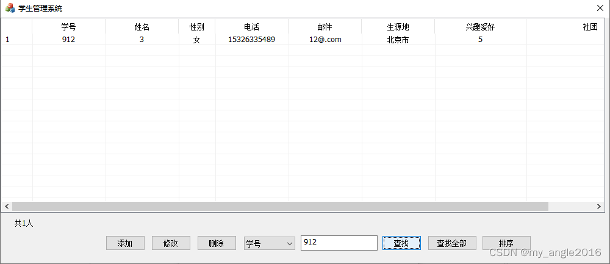Select the hobby cell showing 5

[481, 39]
